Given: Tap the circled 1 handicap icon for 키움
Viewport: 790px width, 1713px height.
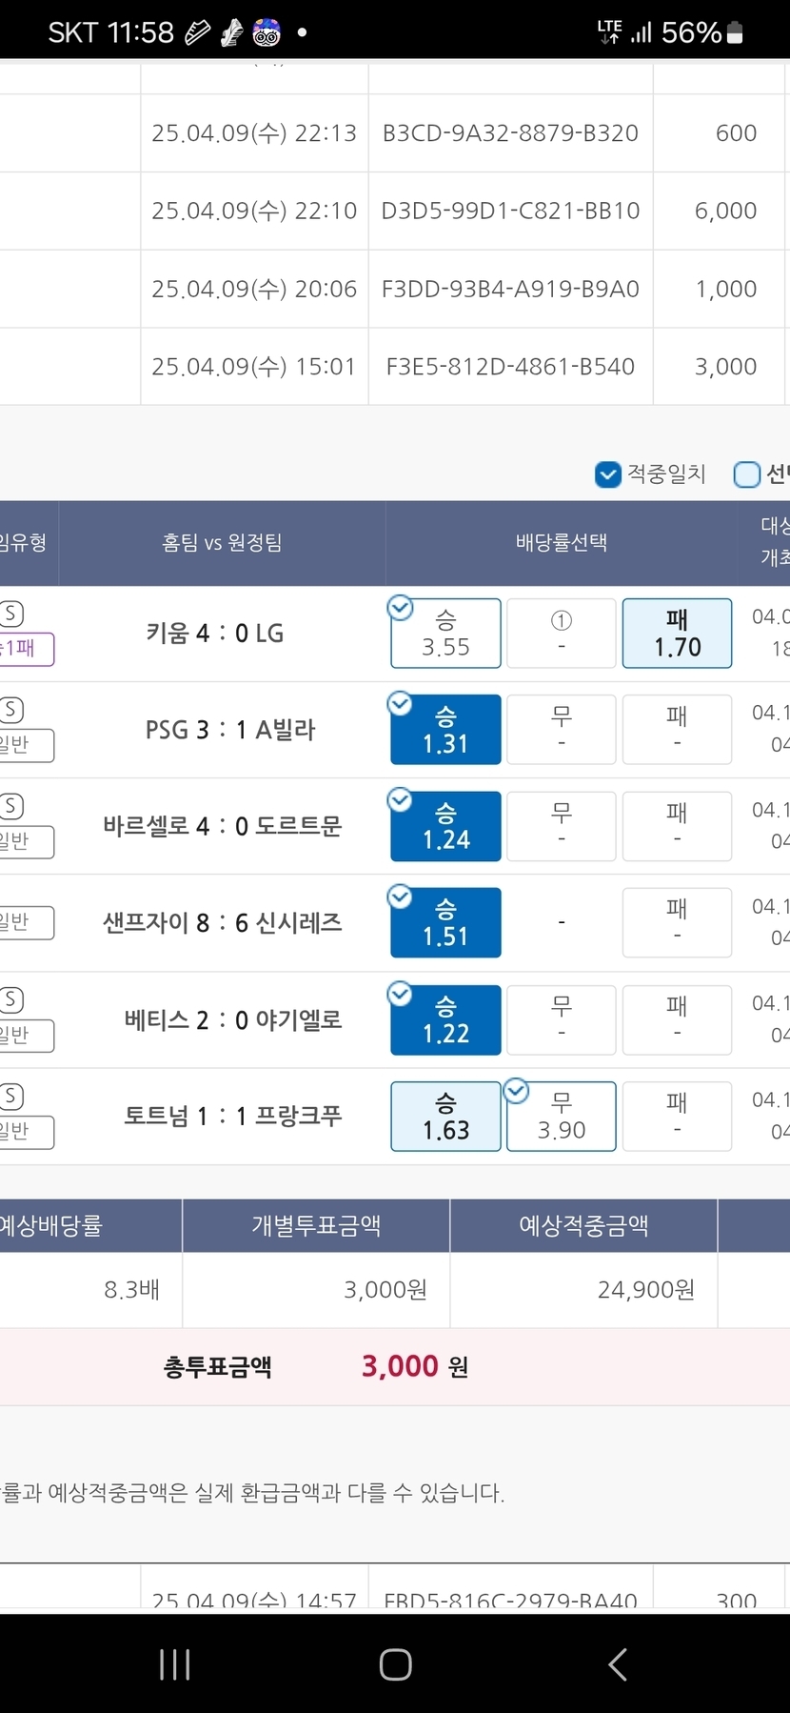Looking at the screenshot, I should point(562,621).
